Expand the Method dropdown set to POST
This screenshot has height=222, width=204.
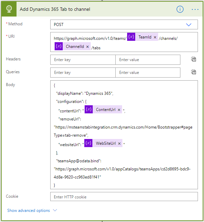coord(188,25)
